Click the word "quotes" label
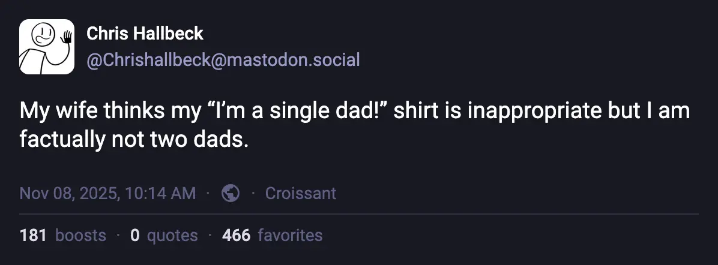The width and height of the screenshot is (718, 265). tap(172, 236)
